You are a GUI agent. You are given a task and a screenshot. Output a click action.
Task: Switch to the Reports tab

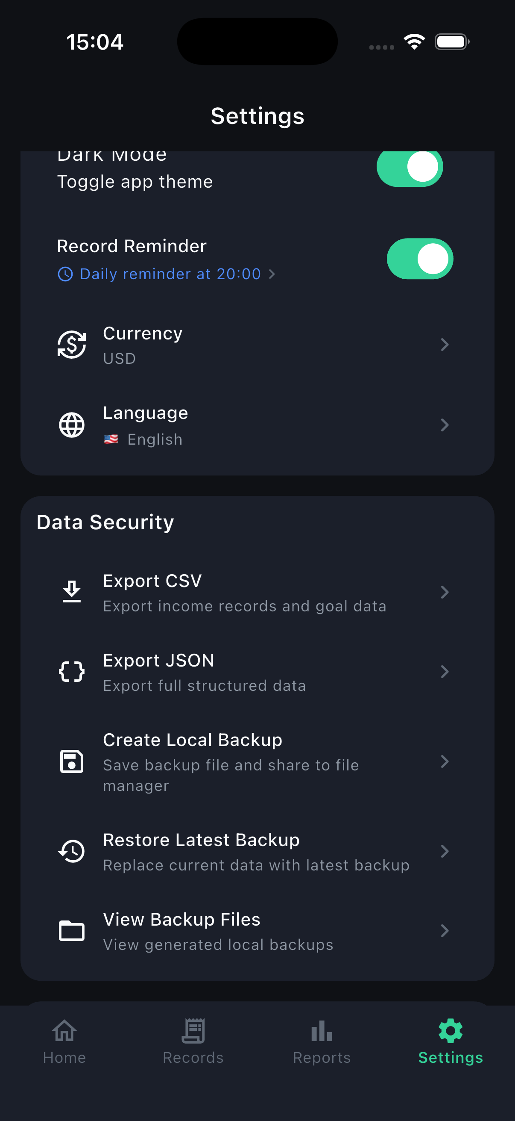point(322,1041)
